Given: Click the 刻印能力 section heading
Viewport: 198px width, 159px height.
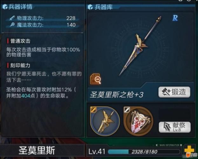Looking at the screenshot, I should click(20, 65).
